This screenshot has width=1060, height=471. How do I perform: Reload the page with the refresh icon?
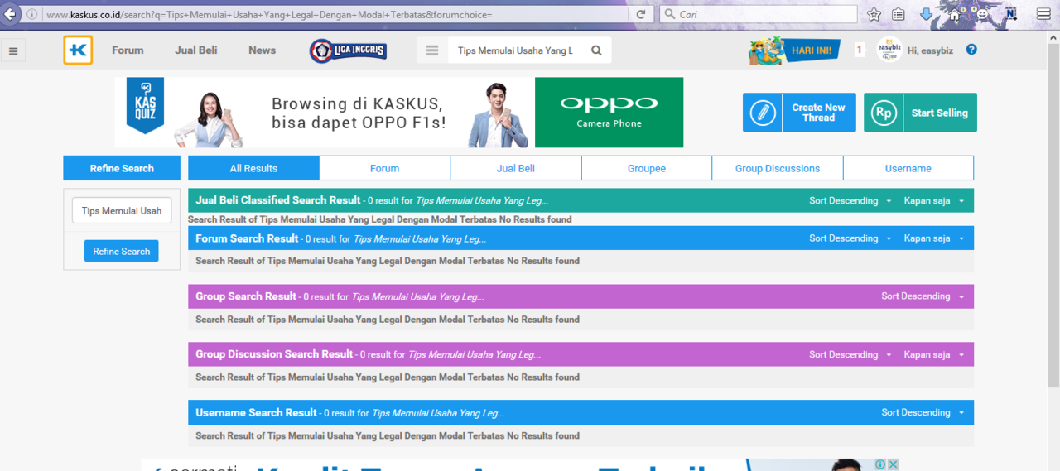[641, 14]
